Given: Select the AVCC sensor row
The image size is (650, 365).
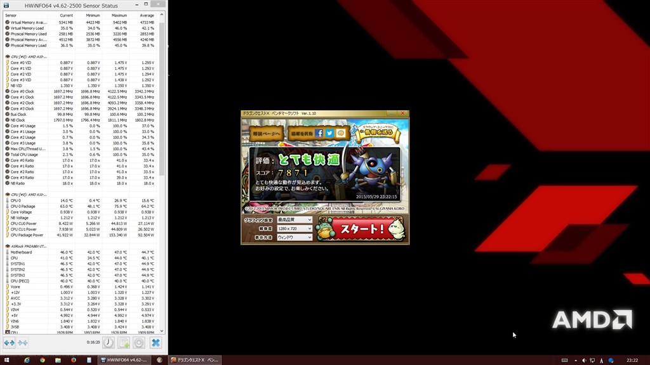Looking at the screenshot, I should [80, 298].
